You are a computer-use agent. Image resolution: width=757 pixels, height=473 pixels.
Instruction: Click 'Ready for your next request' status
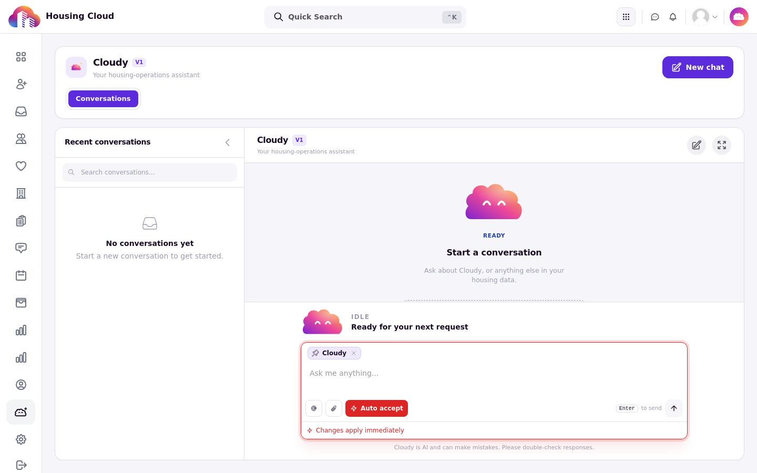coord(410,327)
